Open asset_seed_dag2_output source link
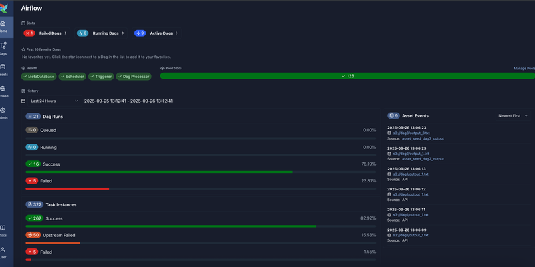The image size is (535, 267). pyautogui.click(x=423, y=159)
